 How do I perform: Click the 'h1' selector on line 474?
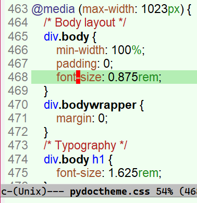[98, 159]
